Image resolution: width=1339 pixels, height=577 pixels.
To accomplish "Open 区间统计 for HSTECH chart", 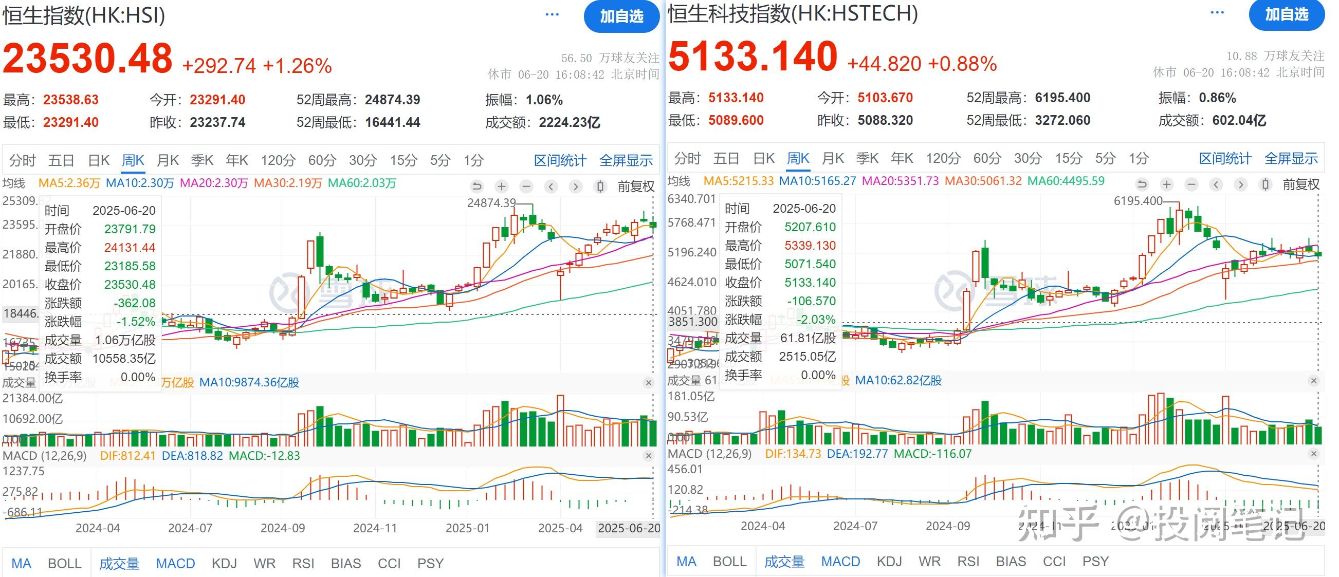I will click(1226, 159).
